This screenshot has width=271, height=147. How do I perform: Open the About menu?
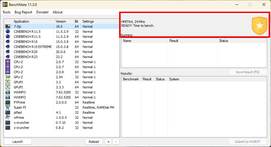tap(57, 12)
